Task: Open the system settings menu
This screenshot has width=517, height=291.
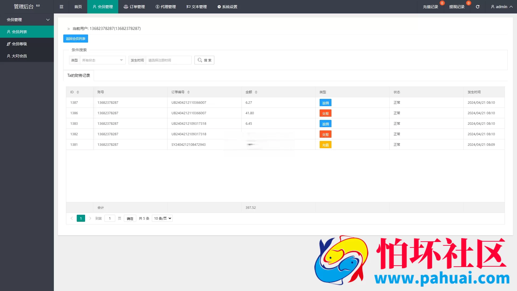Action: coord(227,7)
